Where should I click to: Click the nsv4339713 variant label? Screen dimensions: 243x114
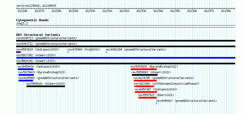(47, 38)
